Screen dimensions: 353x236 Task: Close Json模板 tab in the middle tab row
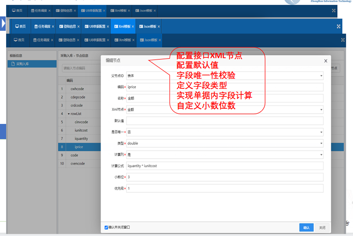(159, 27)
